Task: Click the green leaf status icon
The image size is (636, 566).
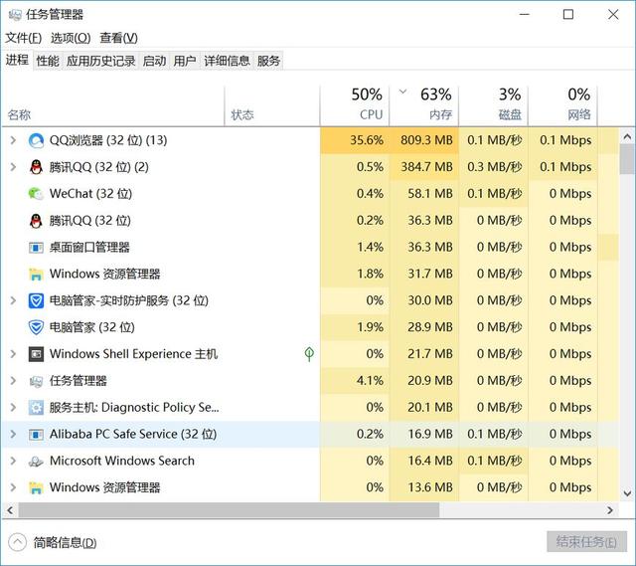Action: coord(309,354)
